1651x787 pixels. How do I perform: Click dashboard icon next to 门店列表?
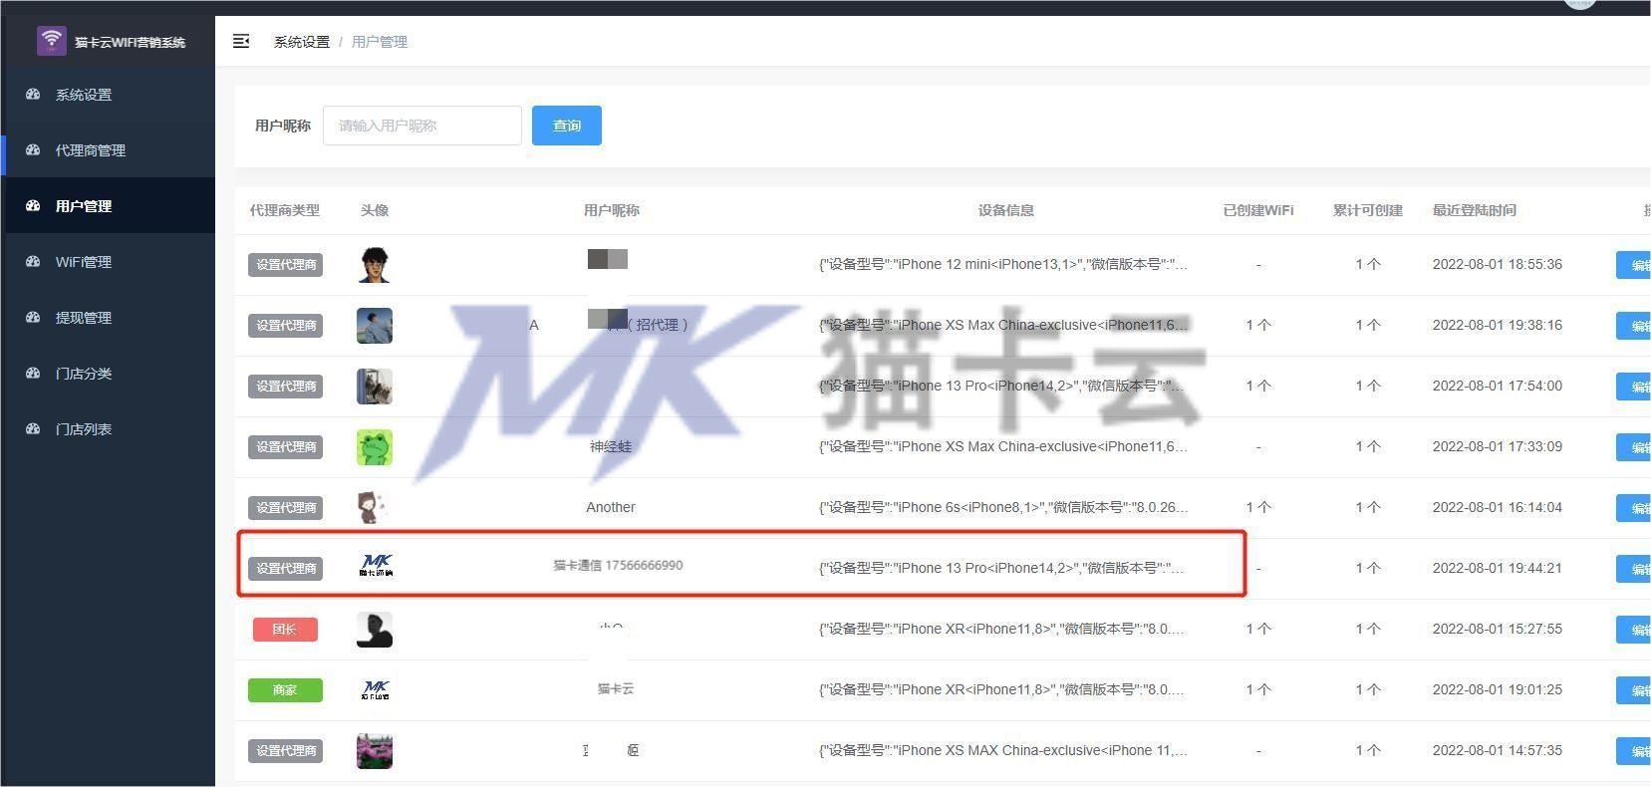(x=33, y=429)
